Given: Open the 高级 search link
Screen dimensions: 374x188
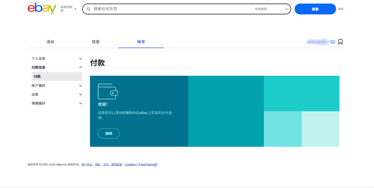Looking at the screenshot, I should point(340,9).
